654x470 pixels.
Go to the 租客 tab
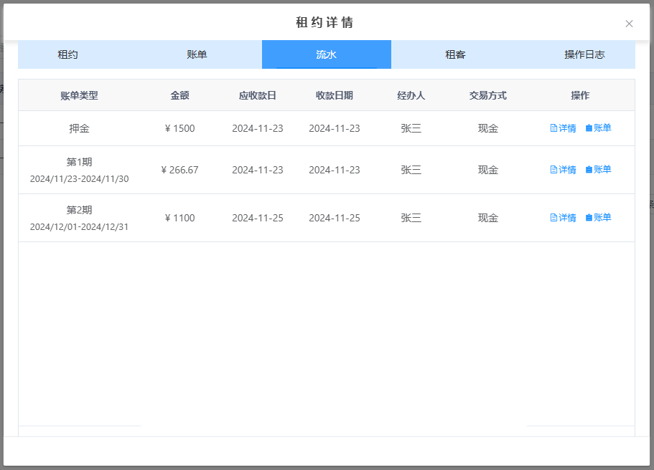(x=455, y=54)
